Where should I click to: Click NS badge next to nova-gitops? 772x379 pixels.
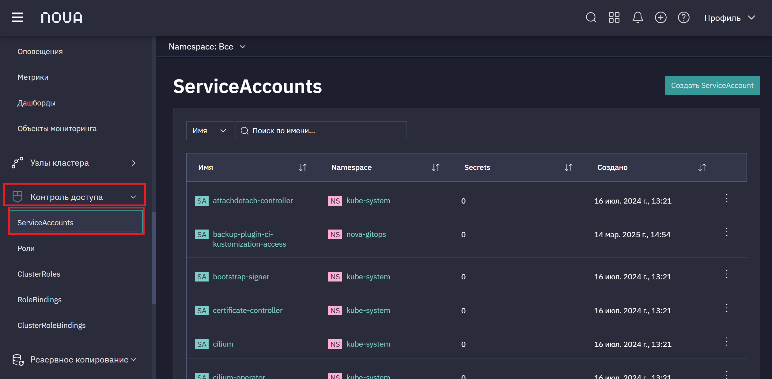click(x=335, y=234)
